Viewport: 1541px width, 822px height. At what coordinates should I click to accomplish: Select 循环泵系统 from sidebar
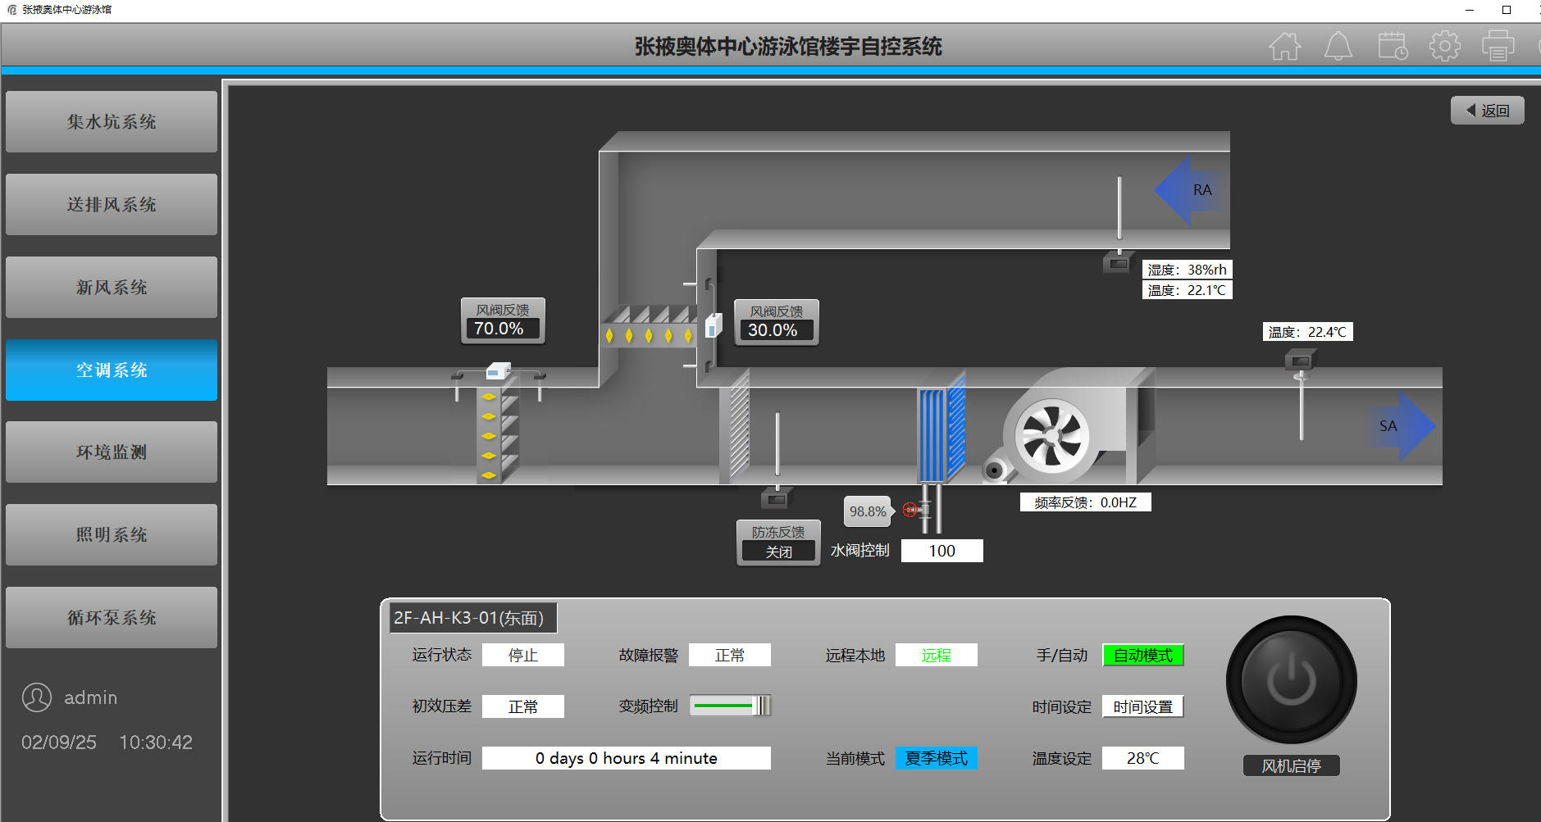112,617
